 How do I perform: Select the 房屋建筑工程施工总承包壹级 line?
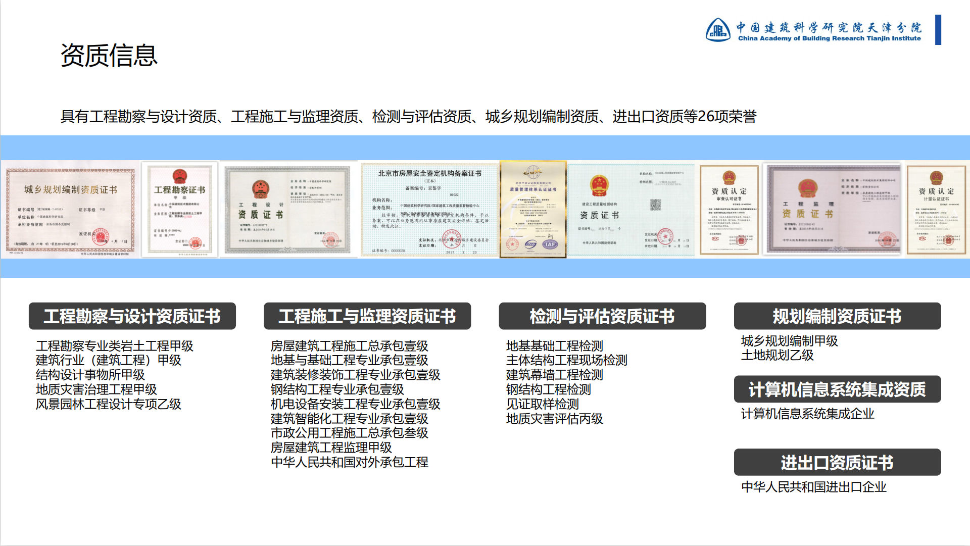350,346
